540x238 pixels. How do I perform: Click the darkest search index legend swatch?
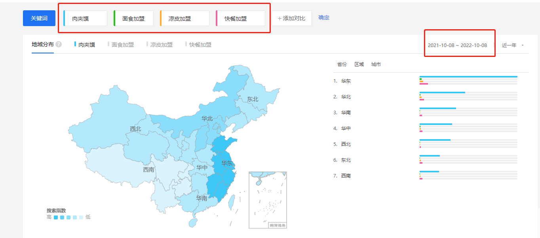pyautogui.click(x=56, y=217)
